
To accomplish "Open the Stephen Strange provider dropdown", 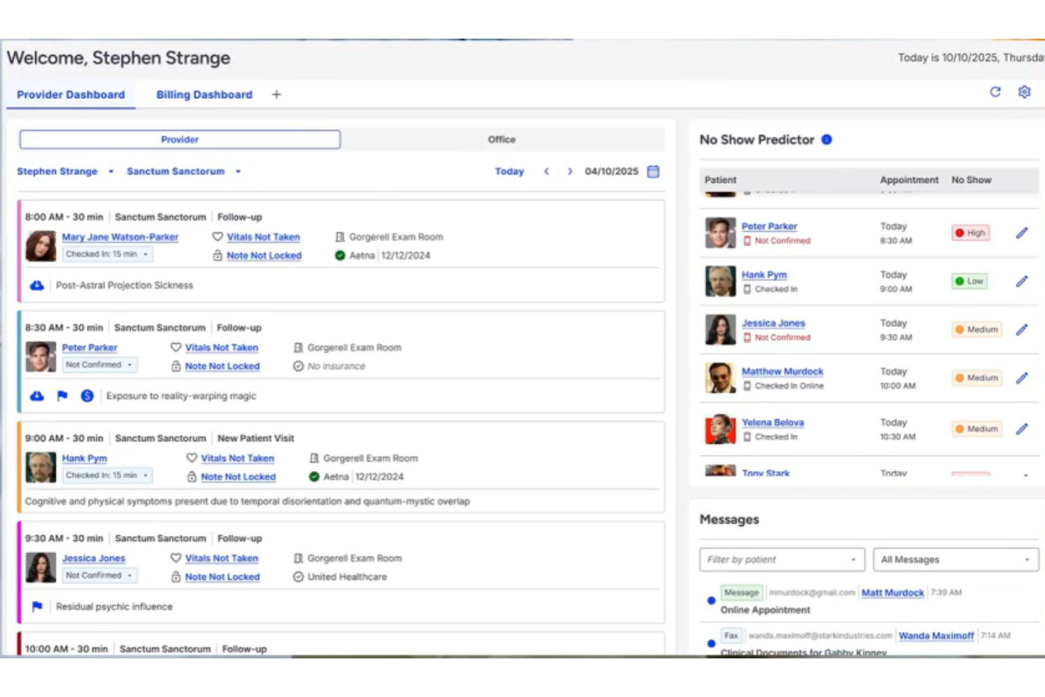I will tap(65, 172).
